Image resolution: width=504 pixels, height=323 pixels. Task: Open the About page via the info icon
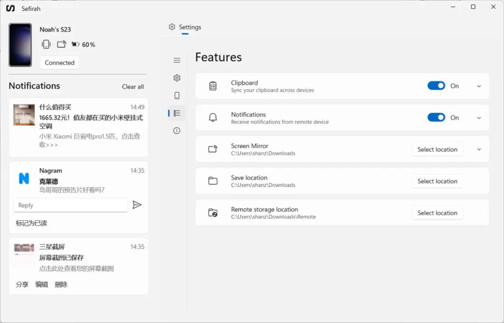177,130
